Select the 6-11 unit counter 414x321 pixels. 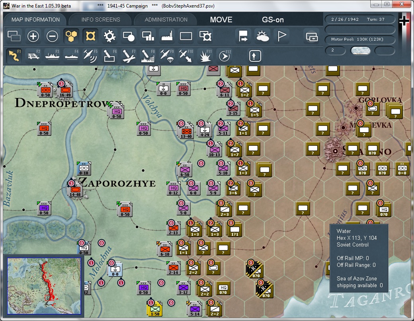pos(225,90)
